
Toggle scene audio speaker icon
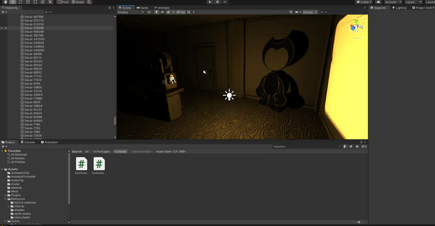point(162,12)
